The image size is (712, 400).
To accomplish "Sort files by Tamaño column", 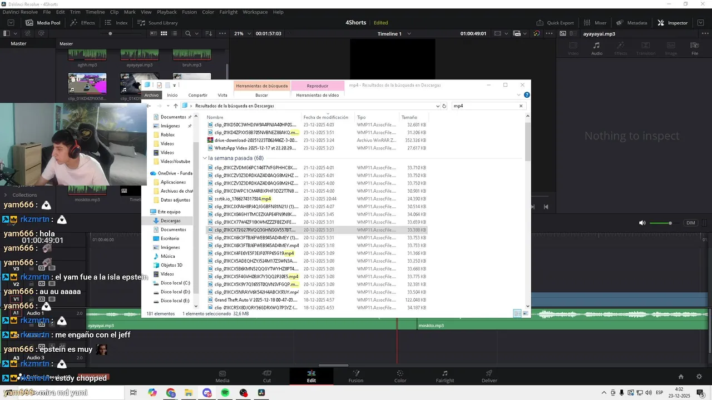I will coord(409,117).
